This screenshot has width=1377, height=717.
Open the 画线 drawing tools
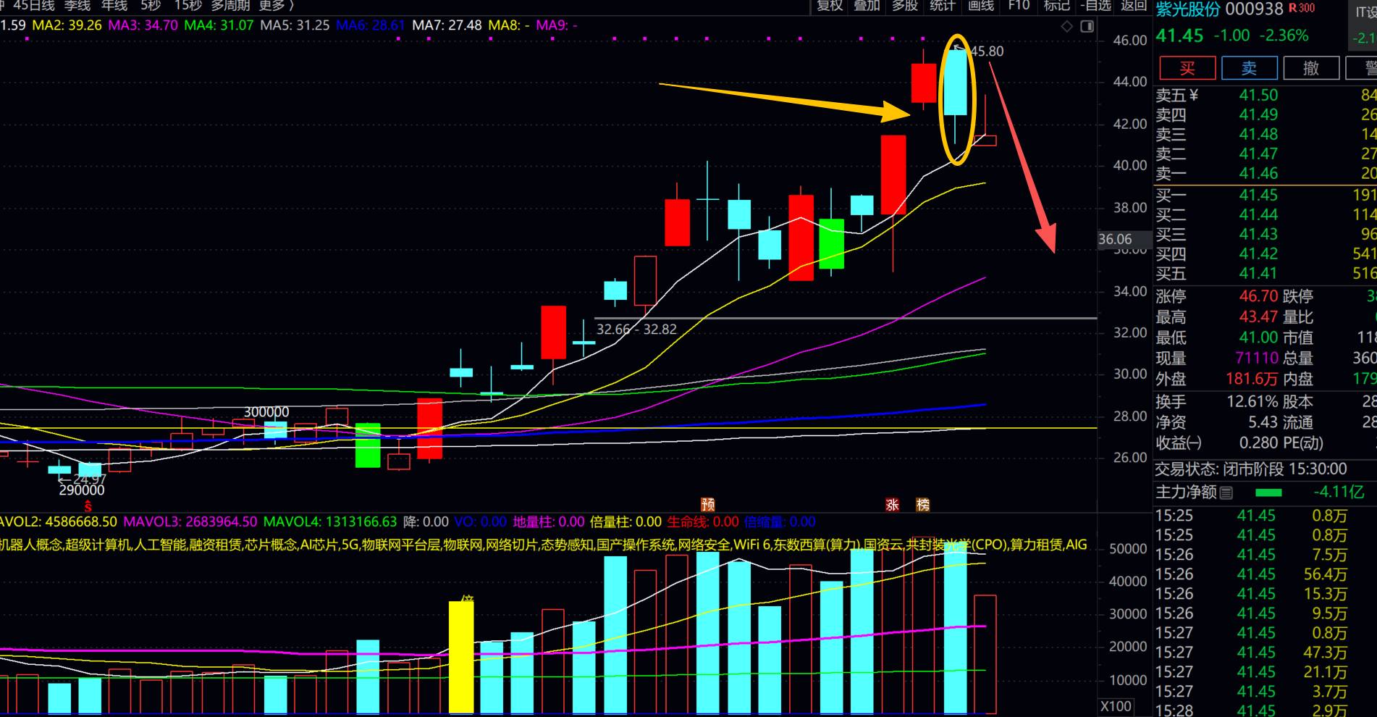981,6
